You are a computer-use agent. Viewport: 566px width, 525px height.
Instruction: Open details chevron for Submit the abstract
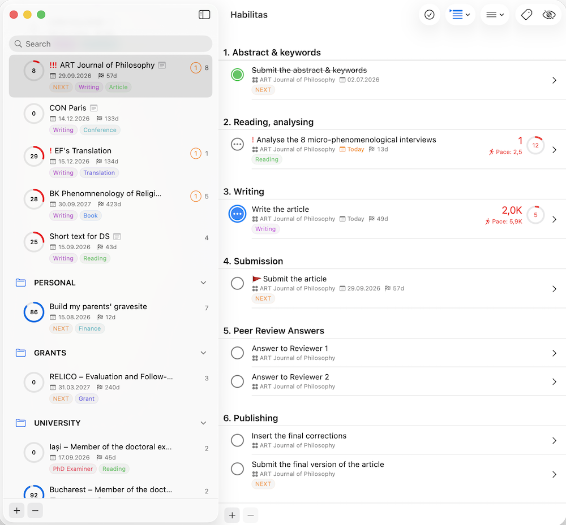[x=555, y=80]
